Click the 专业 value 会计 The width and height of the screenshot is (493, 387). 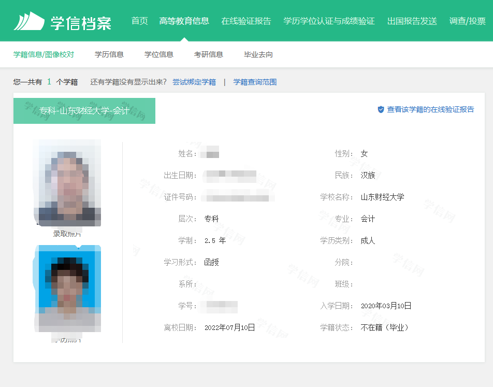[x=368, y=219]
